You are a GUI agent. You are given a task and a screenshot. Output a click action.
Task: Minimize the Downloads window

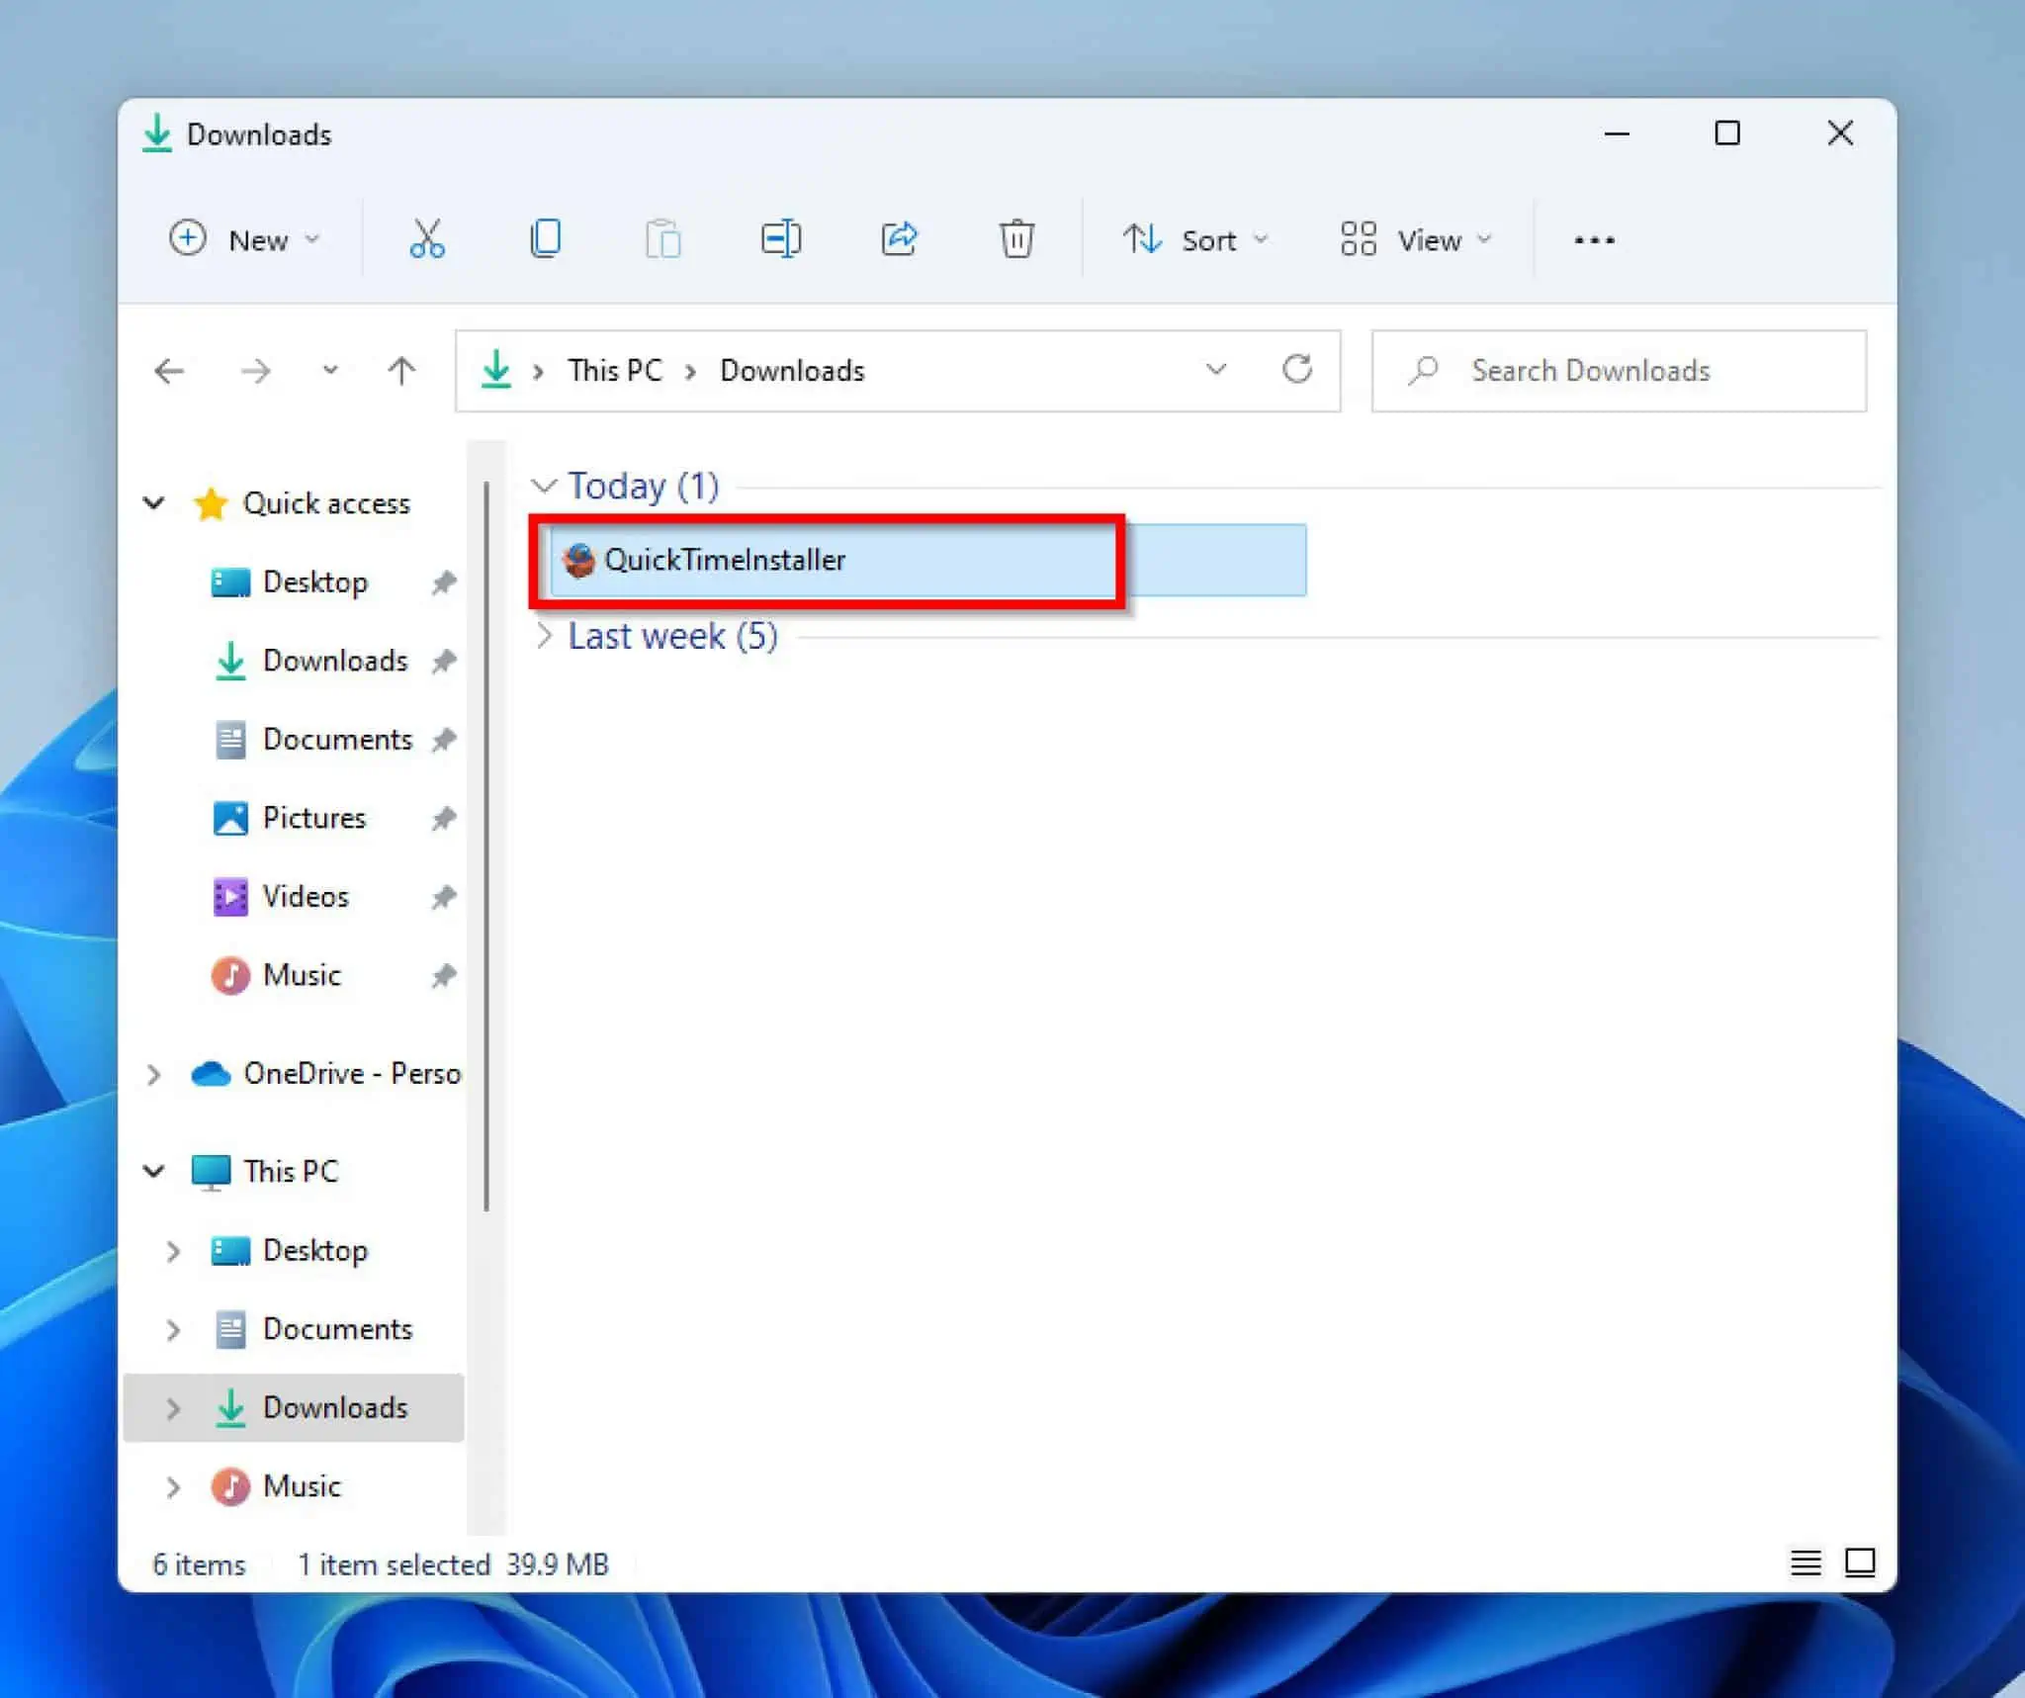(1617, 133)
